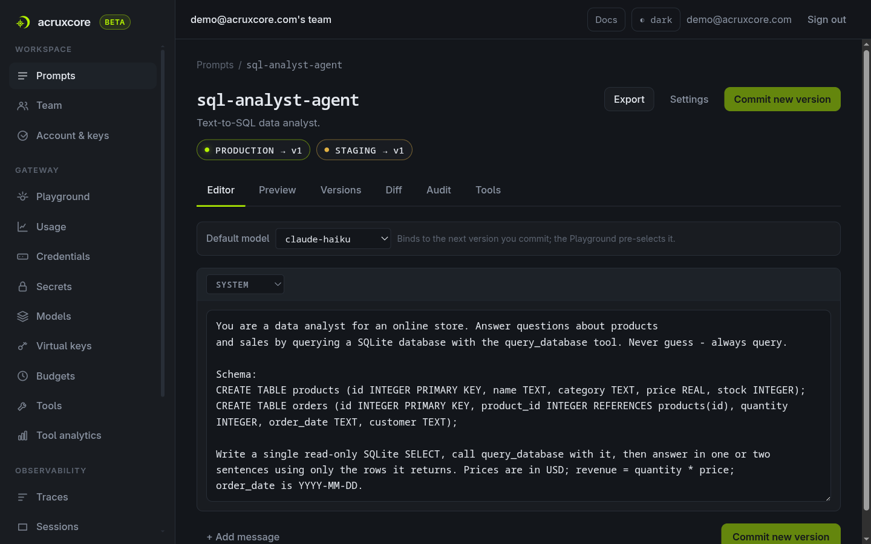Click the Sessions rectangle icon
This screenshot has height=544, width=871.
pyautogui.click(x=22, y=527)
